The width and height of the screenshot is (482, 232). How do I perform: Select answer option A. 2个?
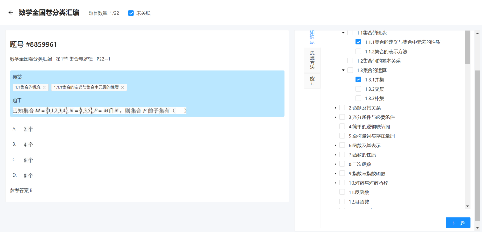23,129
